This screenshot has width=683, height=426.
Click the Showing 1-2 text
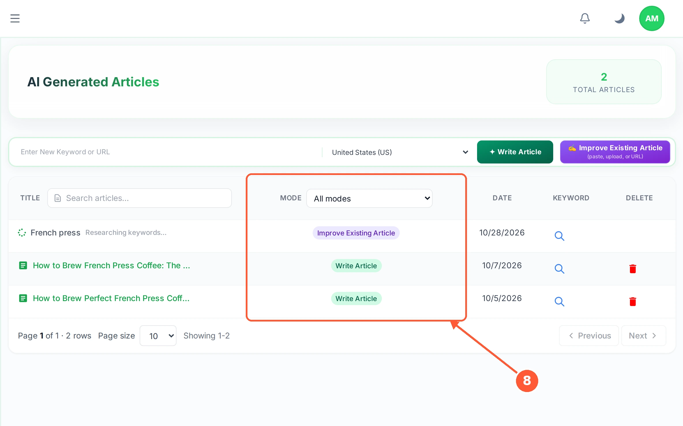click(207, 336)
